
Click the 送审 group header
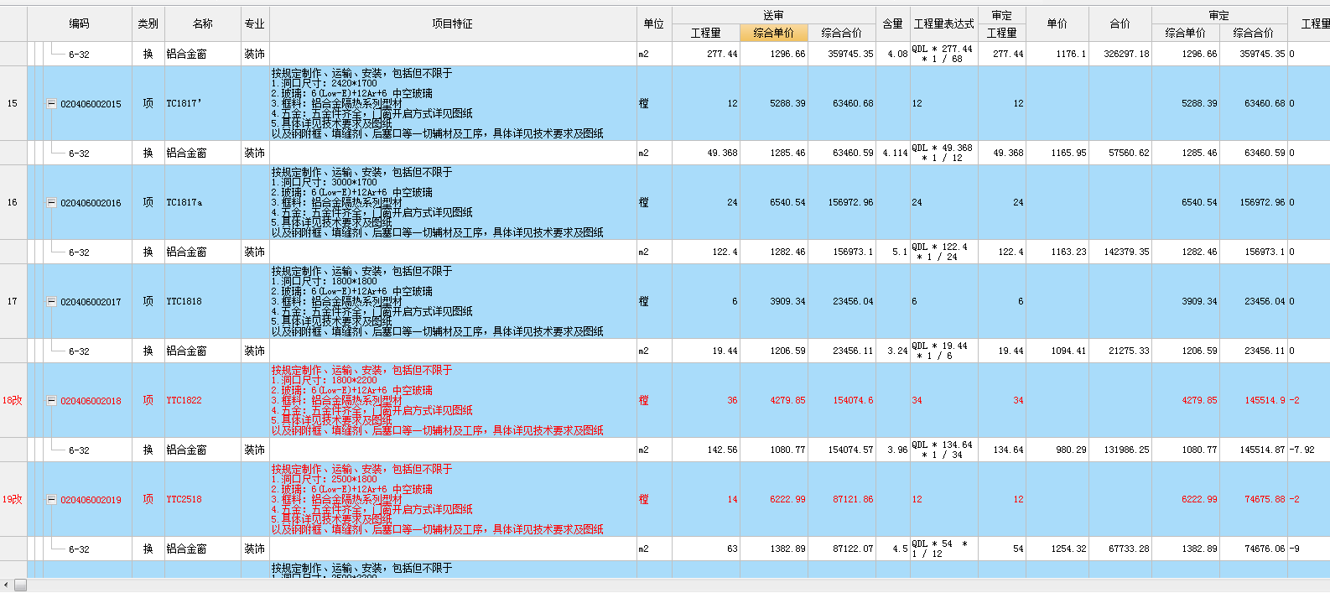coord(774,15)
